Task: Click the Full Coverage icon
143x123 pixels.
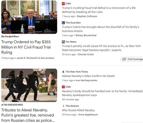Action: (x=124, y=59)
